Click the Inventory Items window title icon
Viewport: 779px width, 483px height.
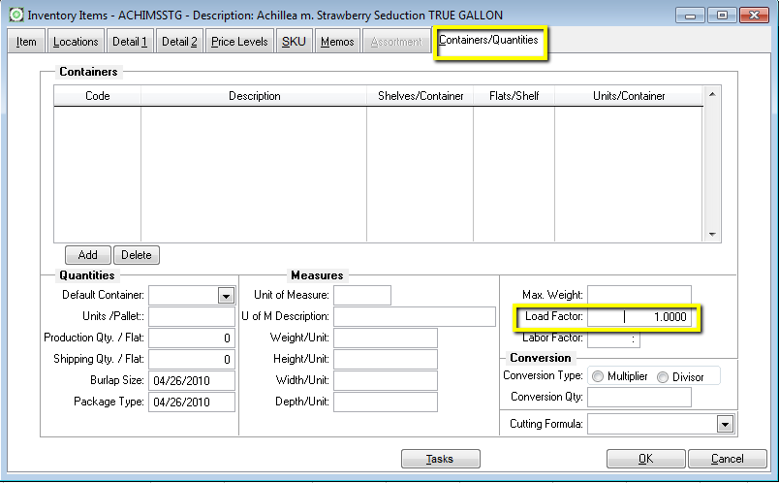point(16,16)
